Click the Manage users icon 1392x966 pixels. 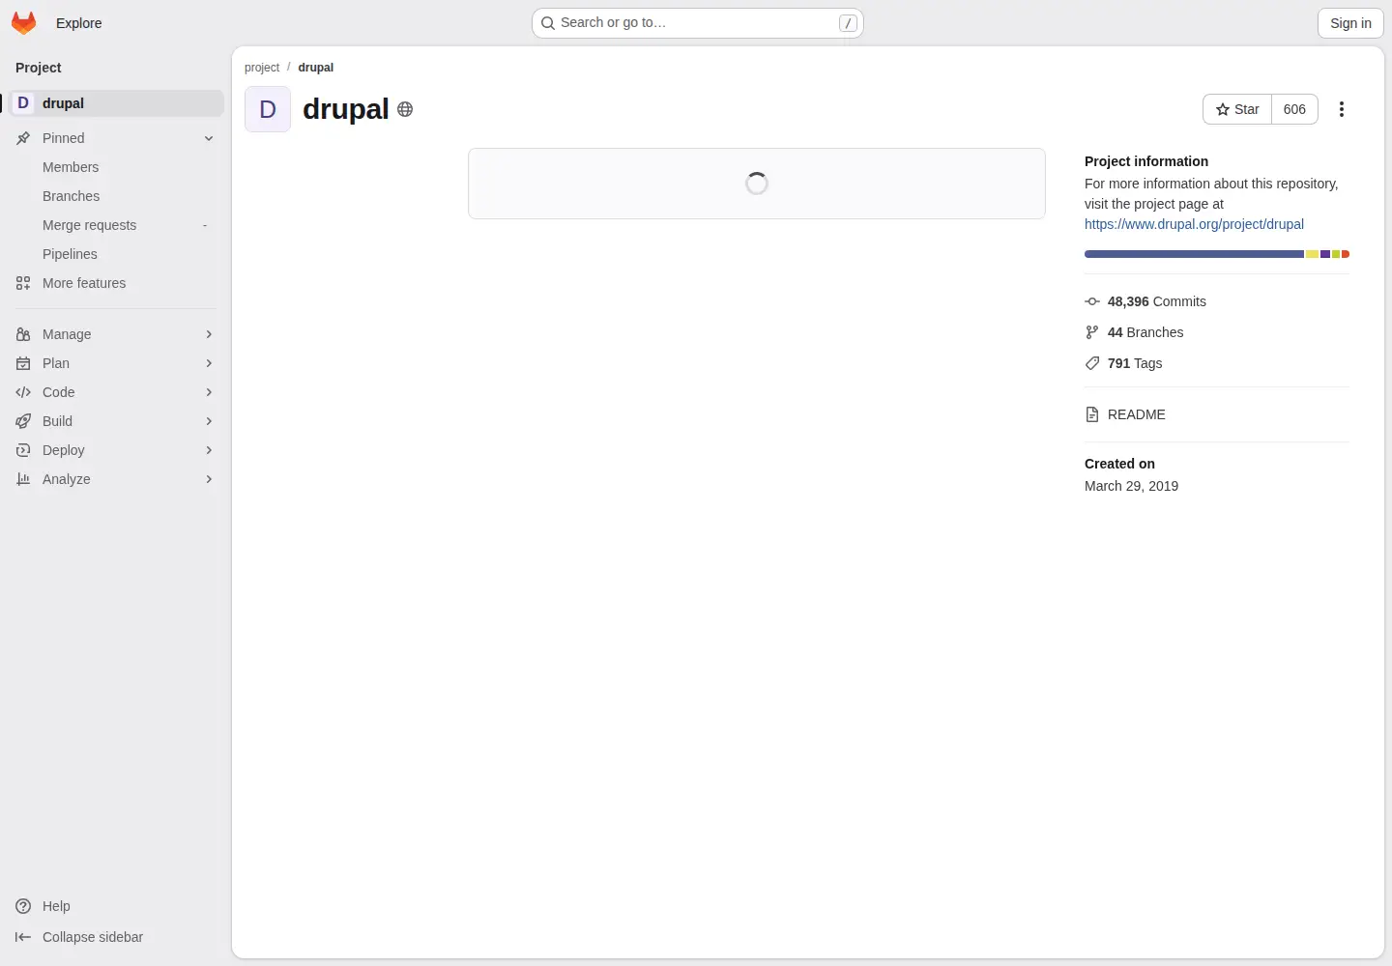point(23,334)
